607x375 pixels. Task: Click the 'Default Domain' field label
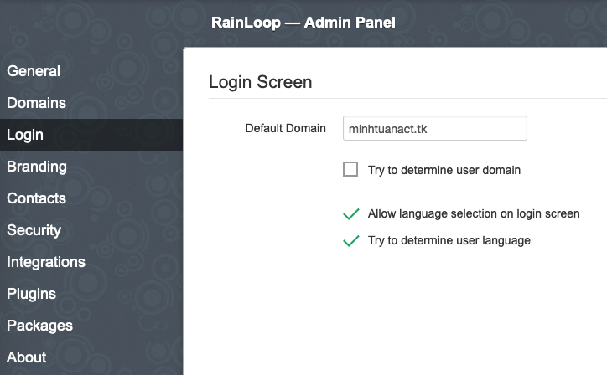tap(285, 128)
